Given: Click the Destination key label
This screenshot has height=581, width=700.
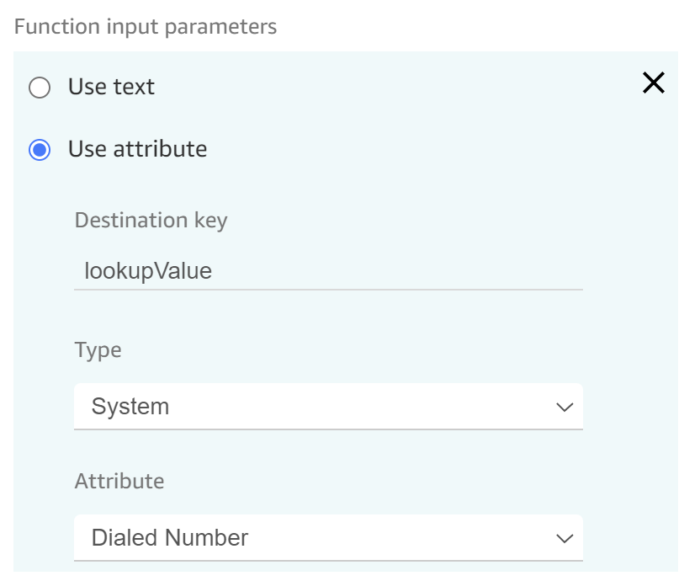Looking at the screenshot, I should (x=151, y=221).
